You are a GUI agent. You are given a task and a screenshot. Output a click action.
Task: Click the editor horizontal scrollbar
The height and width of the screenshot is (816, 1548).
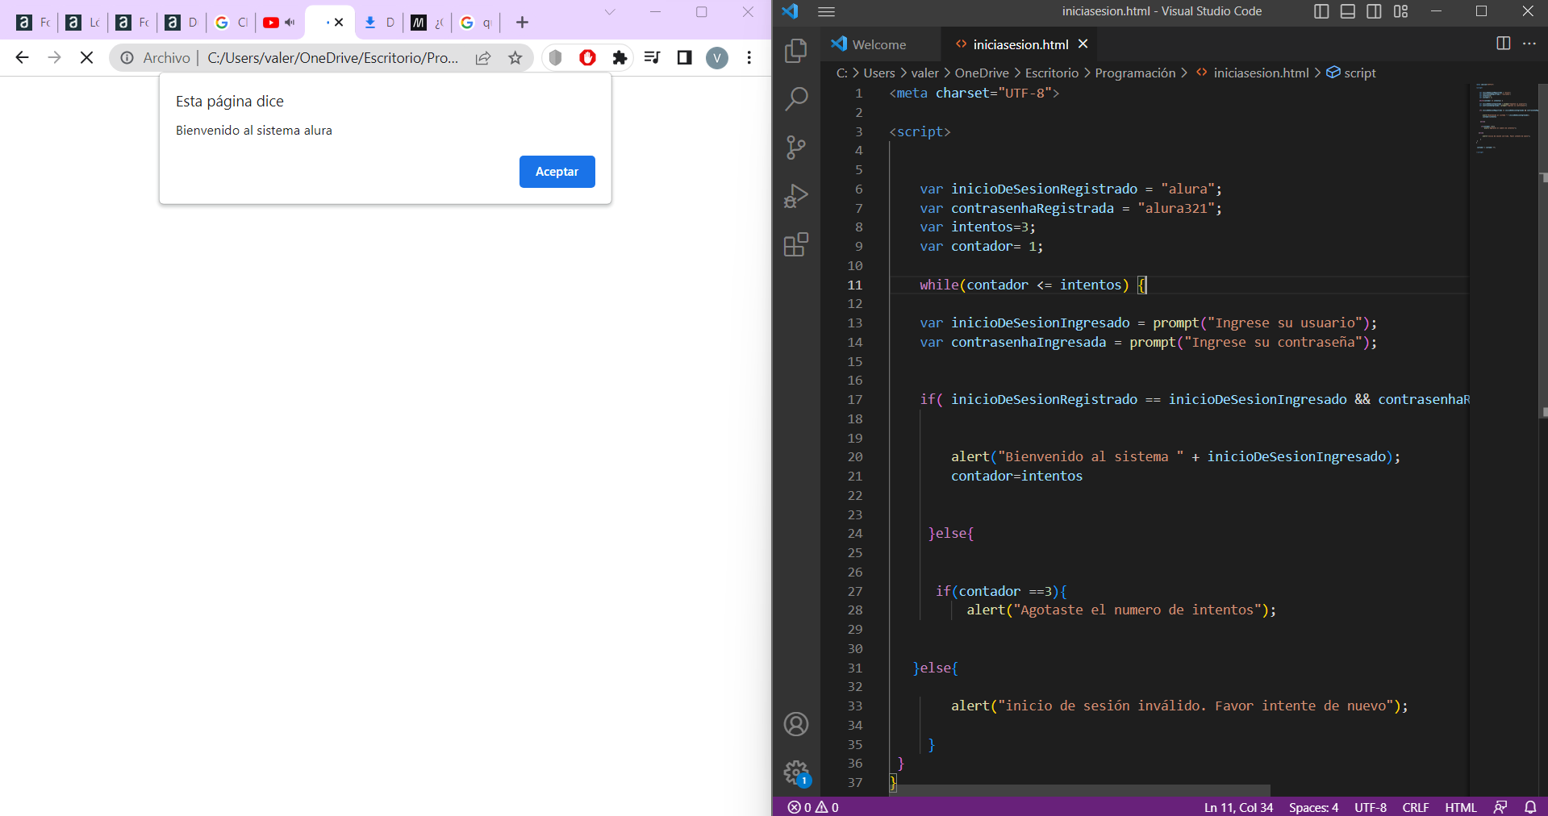(1079, 790)
